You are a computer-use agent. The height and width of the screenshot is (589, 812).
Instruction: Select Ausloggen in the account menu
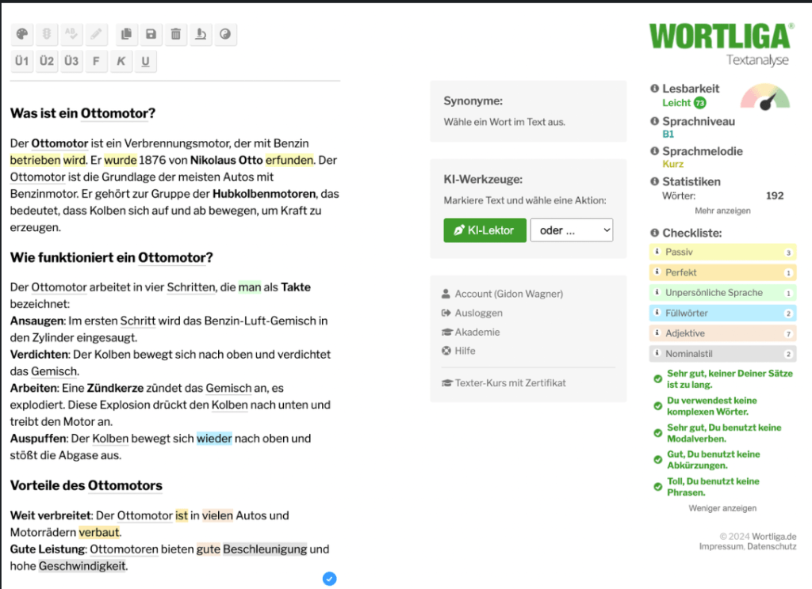478,313
